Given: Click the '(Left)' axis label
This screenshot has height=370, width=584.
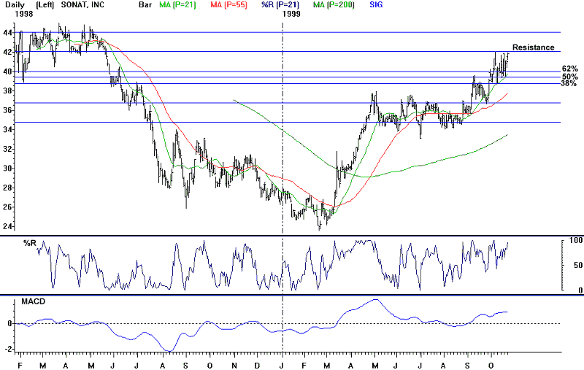Looking at the screenshot, I should 45,5.
